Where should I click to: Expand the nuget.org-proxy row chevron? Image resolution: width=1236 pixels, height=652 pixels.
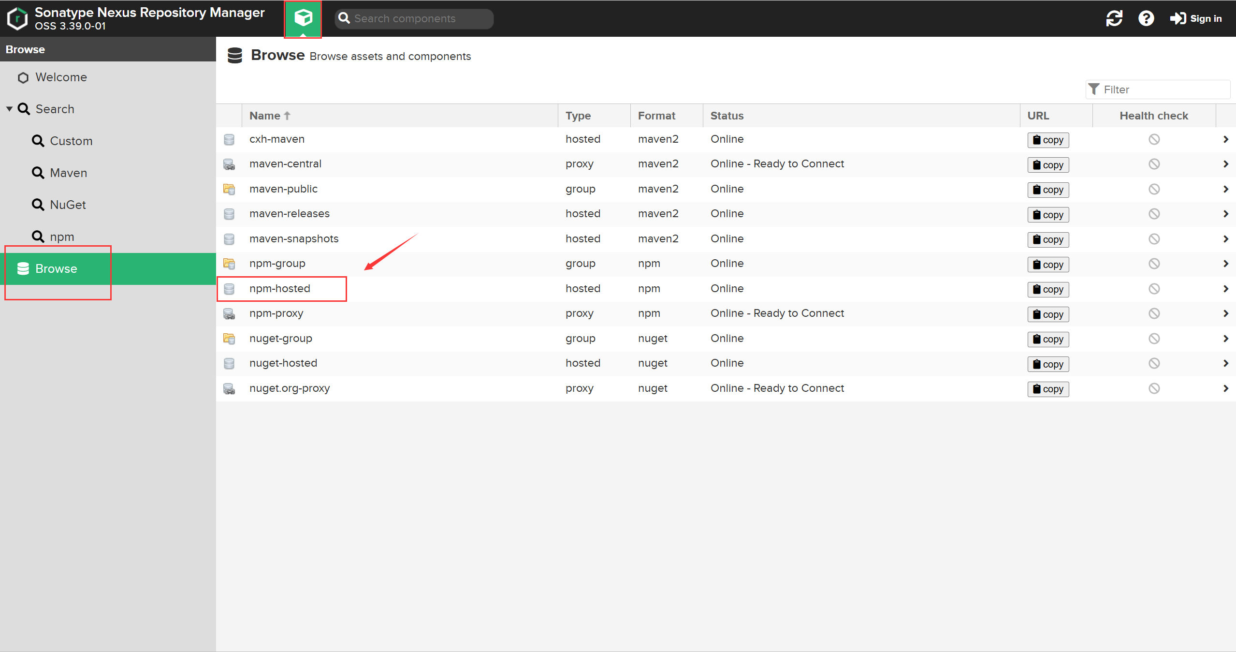tap(1225, 388)
